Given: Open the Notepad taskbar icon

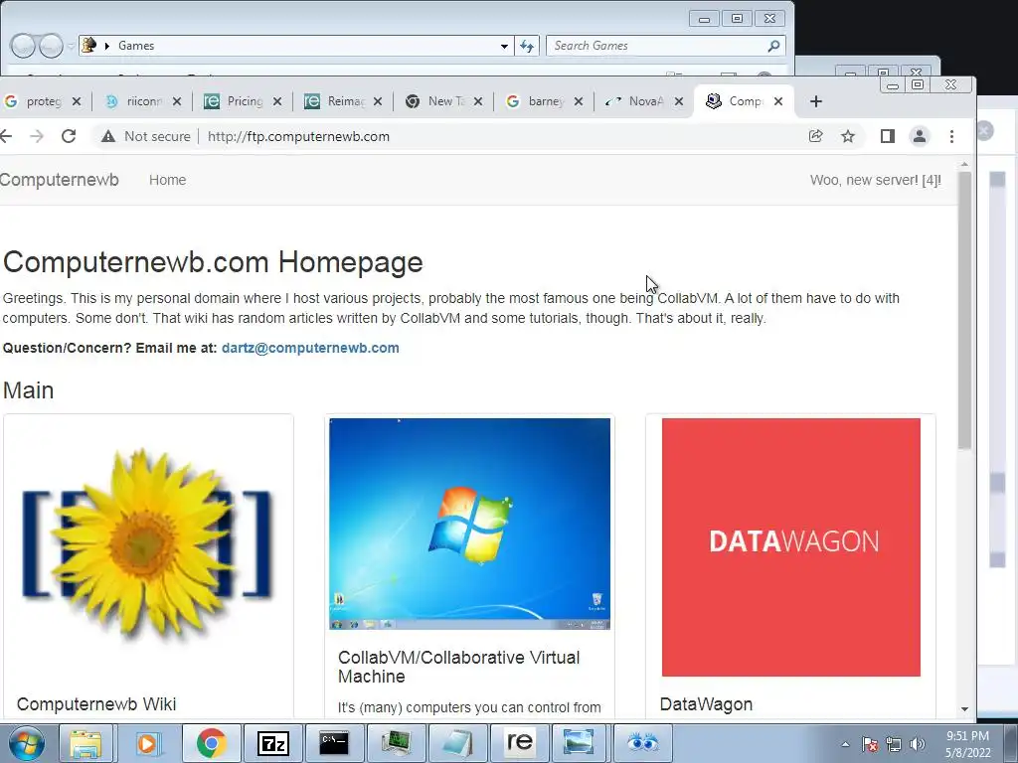Looking at the screenshot, I should click(x=457, y=743).
